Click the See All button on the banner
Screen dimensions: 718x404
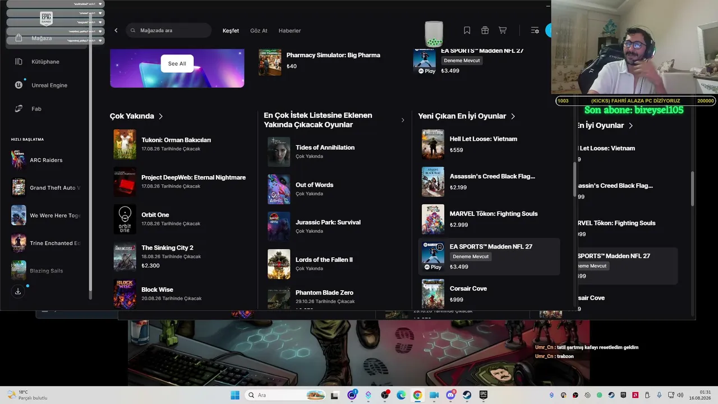[x=177, y=63]
